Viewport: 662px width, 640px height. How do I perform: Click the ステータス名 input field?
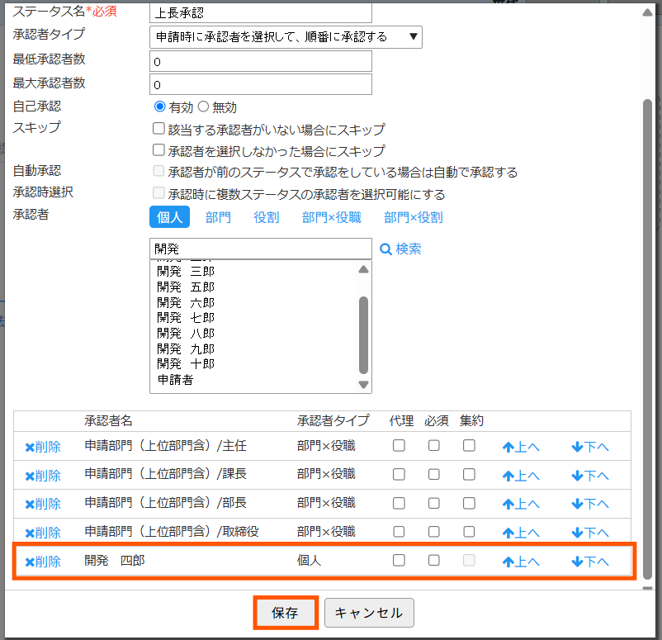261,12
